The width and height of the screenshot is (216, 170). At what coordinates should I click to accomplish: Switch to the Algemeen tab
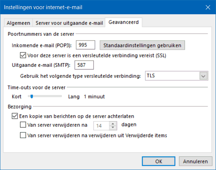[x=18, y=23]
